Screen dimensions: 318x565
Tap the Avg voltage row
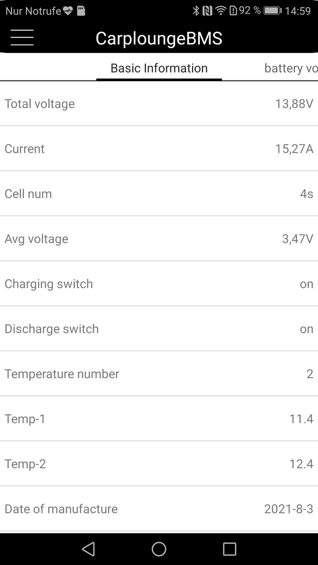click(159, 239)
